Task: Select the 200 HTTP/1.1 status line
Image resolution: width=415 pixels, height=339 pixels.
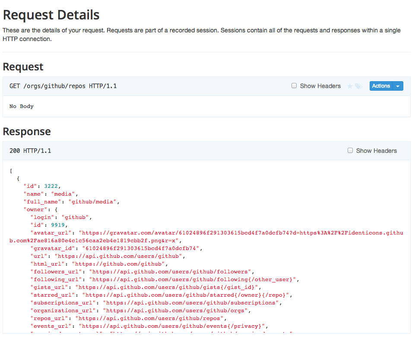Action: 30,151
